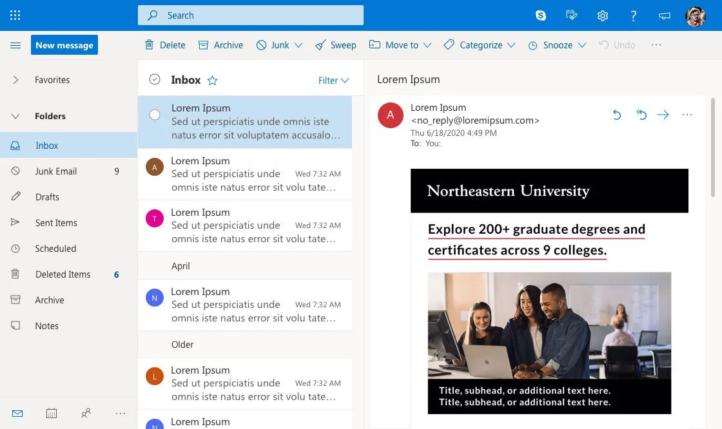722x429 pixels.
Task: Click in the Search box
Action: pyautogui.click(x=251, y=15)
